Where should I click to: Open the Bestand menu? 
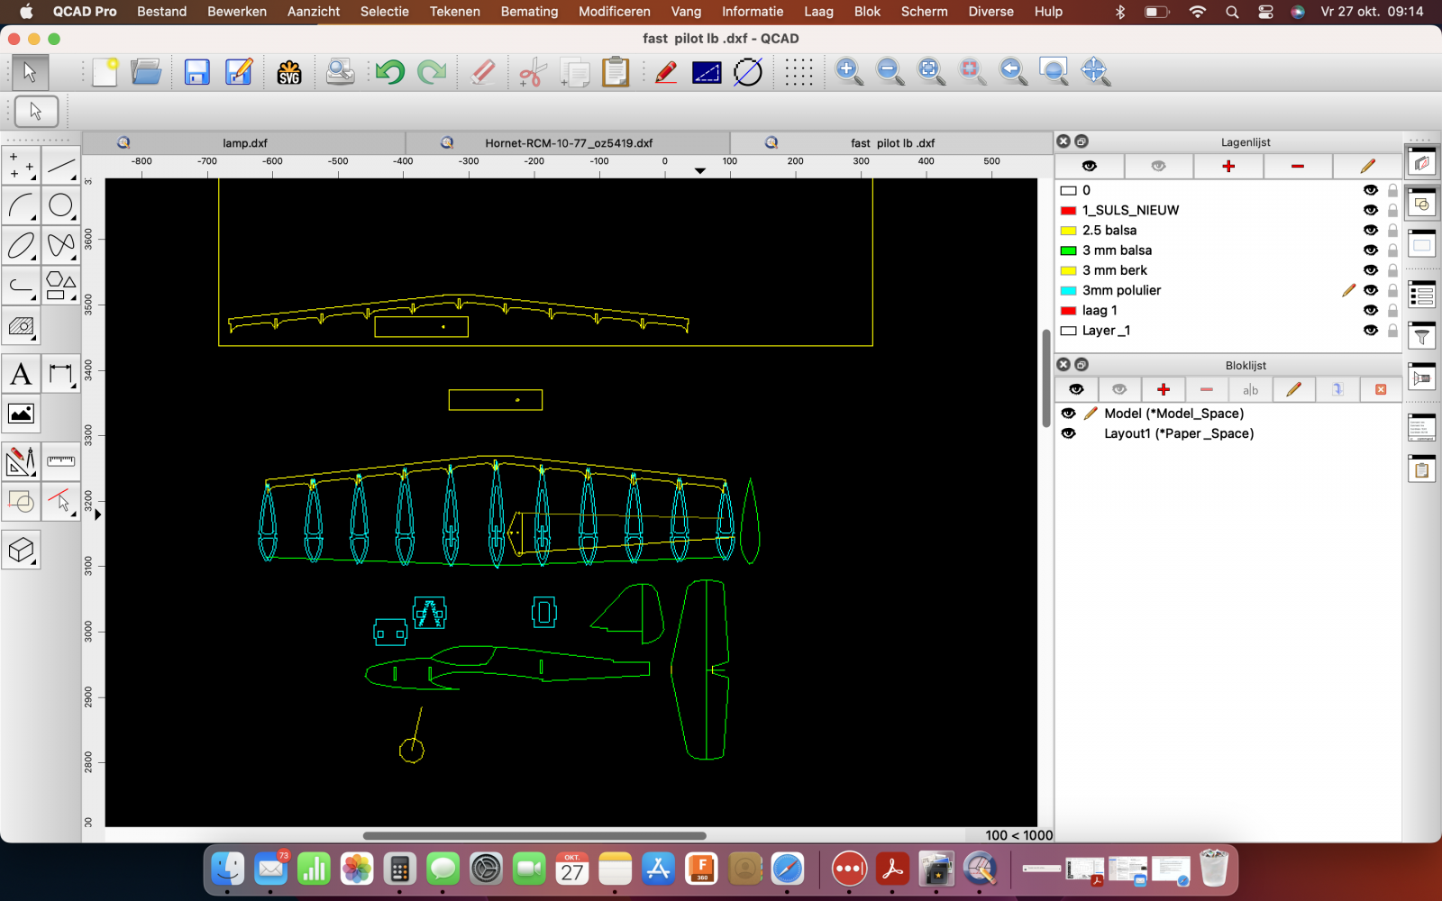162,12
